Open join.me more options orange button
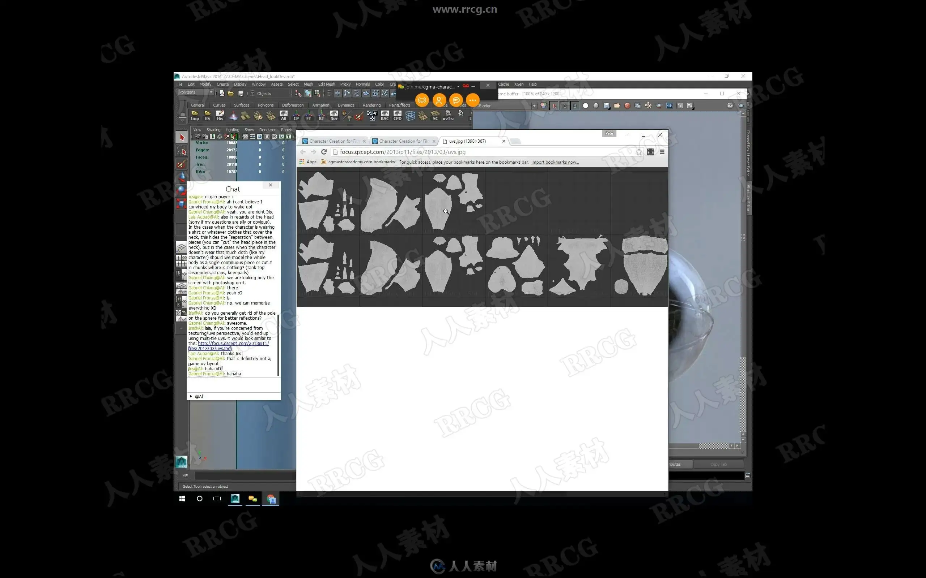Viewport: 926px width, 578px height. point(472,100)
